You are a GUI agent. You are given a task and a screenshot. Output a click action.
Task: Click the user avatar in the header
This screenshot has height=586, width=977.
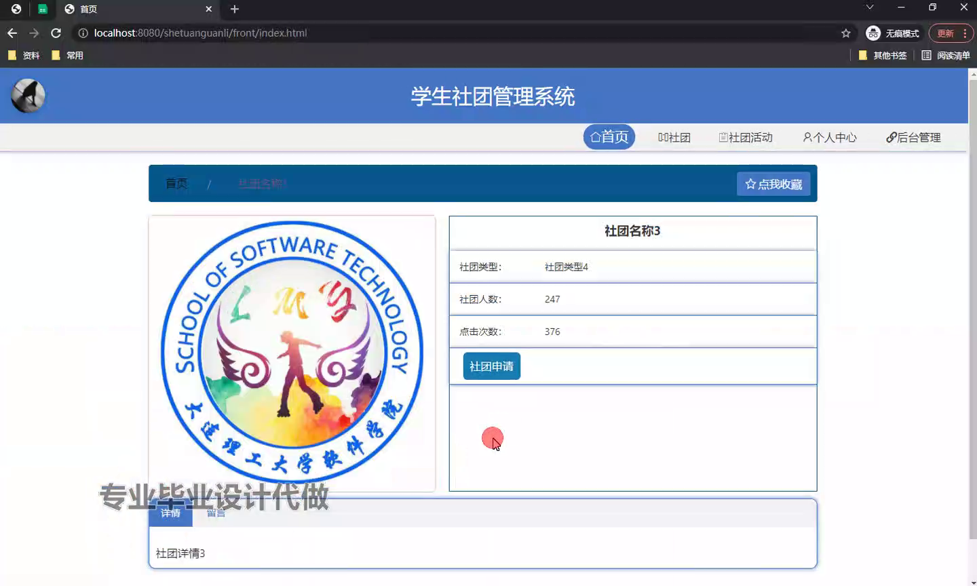[28, 96]
